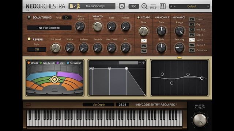The width and height of the screenshot is (234, 131).
Task: Click the Vib Depth parameter name display
Action: pyautogui.click(x=98, y=104)
